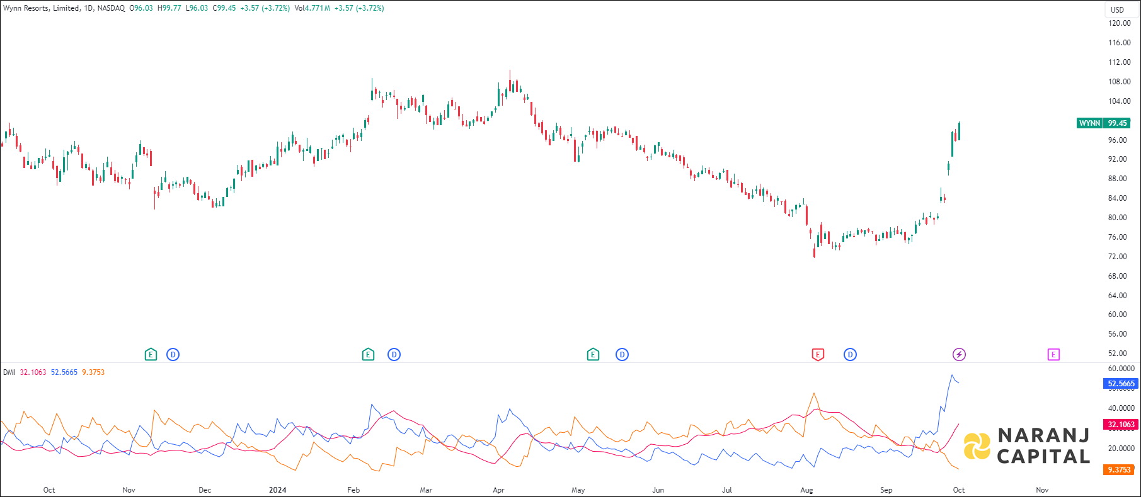Click the DMI indicator label
This screenshot has width=1141, height=497.
tap(9, 372)
